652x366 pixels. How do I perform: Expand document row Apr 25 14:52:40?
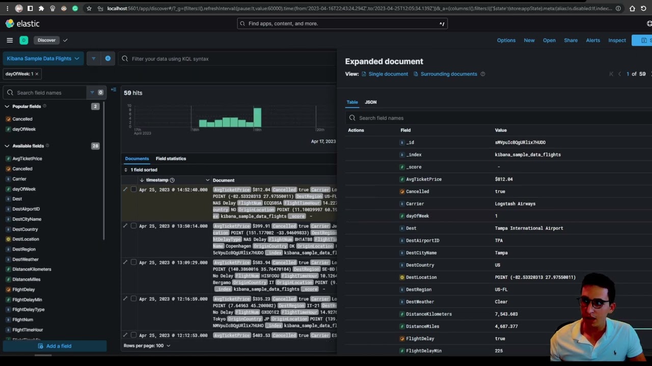[125, 190]
